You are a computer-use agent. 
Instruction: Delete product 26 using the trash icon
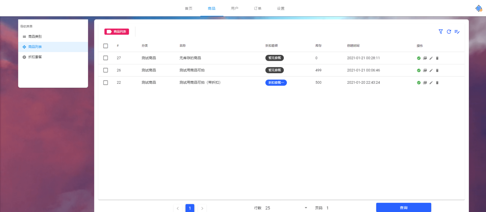(437, 70)
